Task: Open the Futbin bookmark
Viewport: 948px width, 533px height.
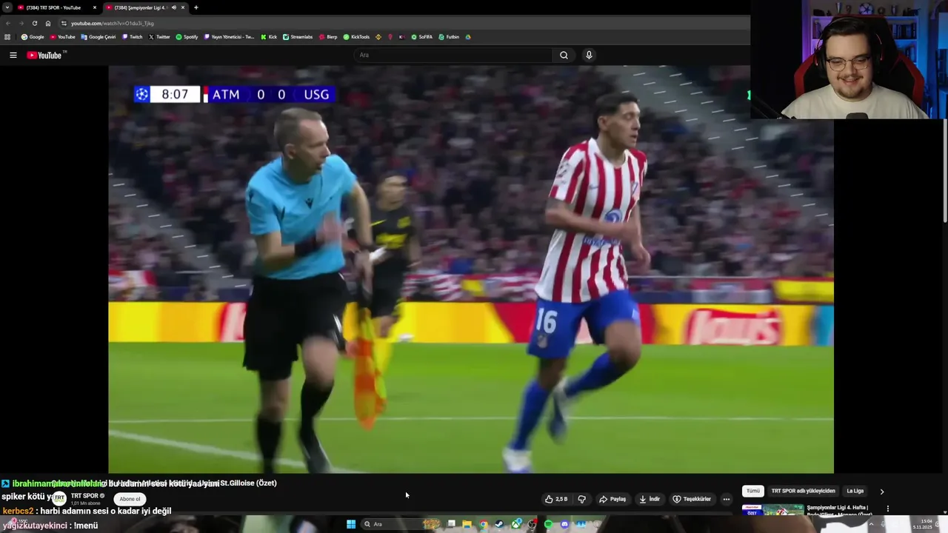Action: click(x=449, y=36)
